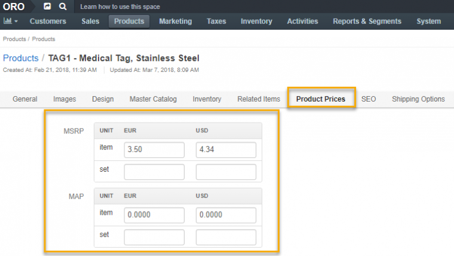The image size is (454, 256).
Task: Switch to the Shipping Options tab
Action: coord(418,99)
